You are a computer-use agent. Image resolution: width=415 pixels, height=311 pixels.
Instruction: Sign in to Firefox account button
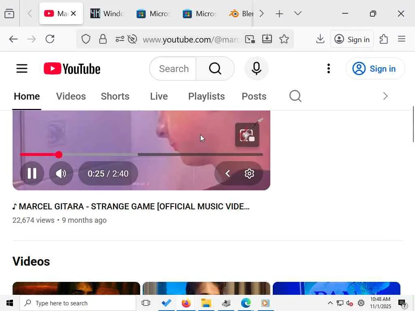click(352, 39)
